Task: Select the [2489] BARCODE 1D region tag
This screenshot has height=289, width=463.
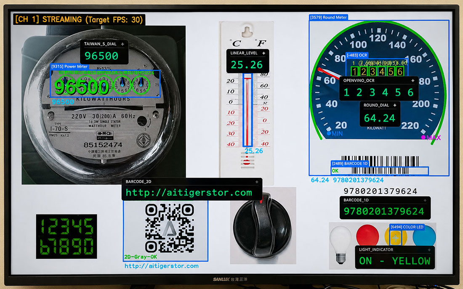Action: [350, 163]
